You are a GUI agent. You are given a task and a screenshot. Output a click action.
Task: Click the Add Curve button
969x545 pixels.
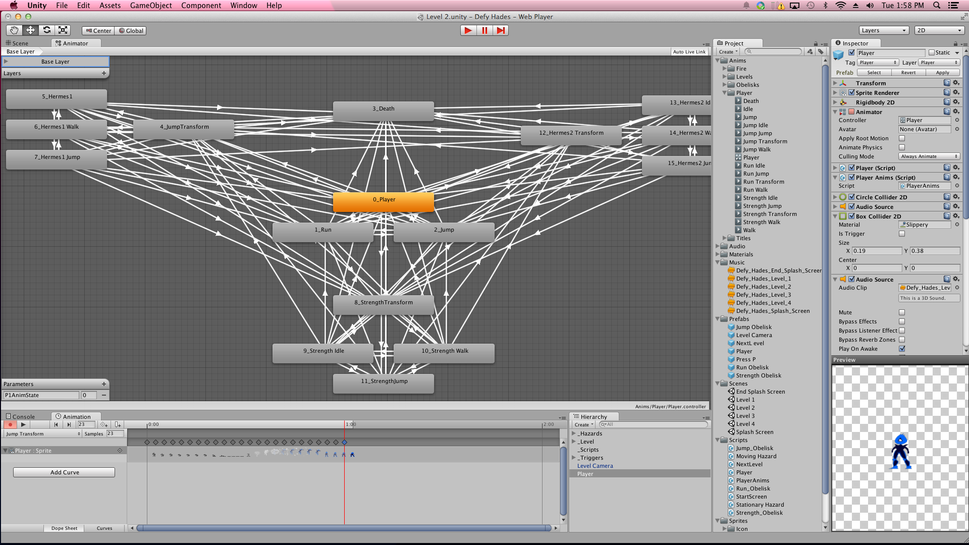click(x=64, y=472)
